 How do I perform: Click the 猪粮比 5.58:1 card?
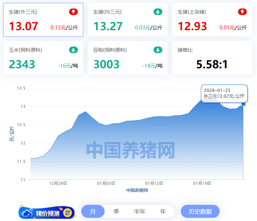(212, 58)
